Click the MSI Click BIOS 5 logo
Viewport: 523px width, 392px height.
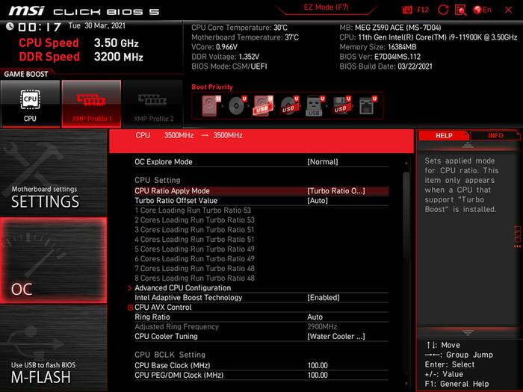84,11
